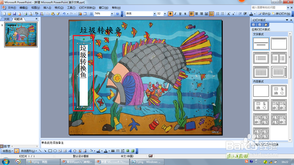Create a new blank presentation
The width and height of the screenshot is (294, 165).
click(4, 14)
